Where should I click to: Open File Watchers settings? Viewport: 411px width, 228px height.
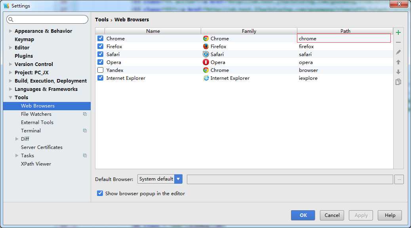[x=36, y=114]
